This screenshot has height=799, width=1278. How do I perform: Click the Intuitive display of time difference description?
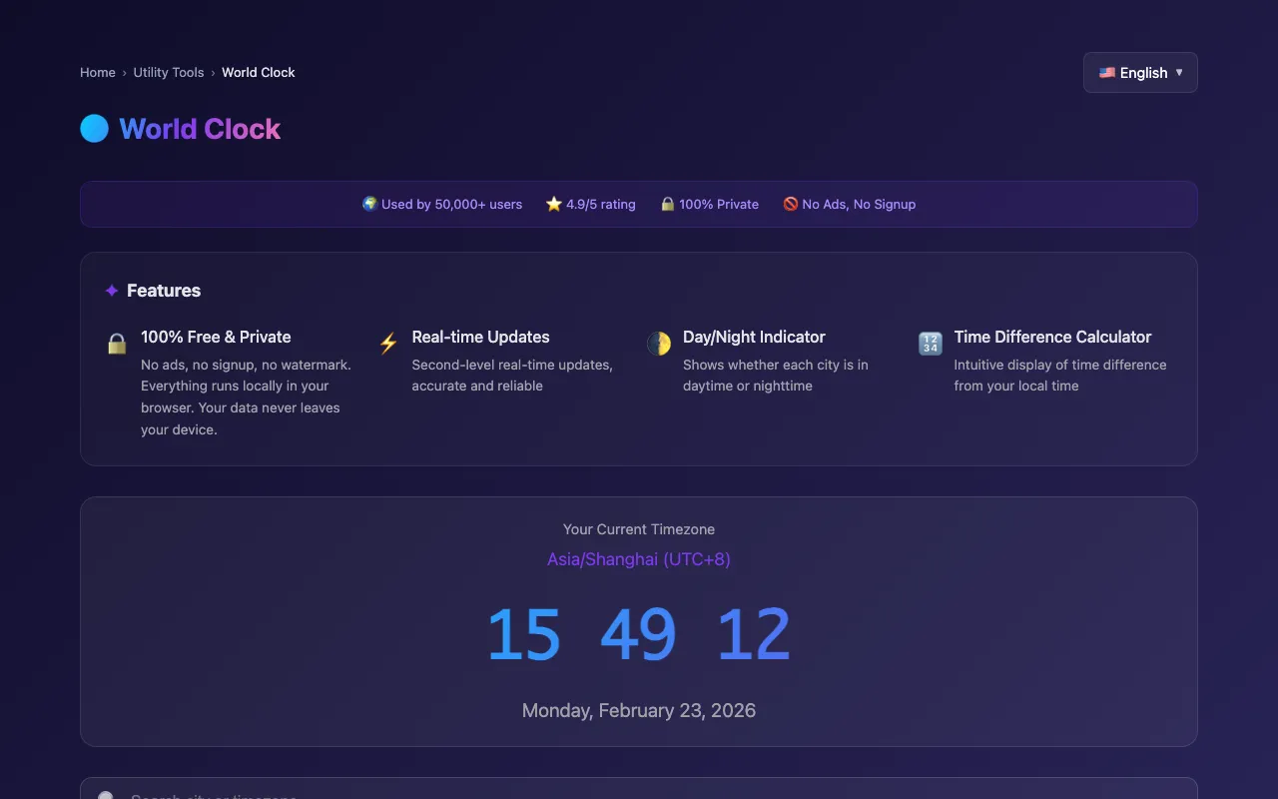point(1060,376)
